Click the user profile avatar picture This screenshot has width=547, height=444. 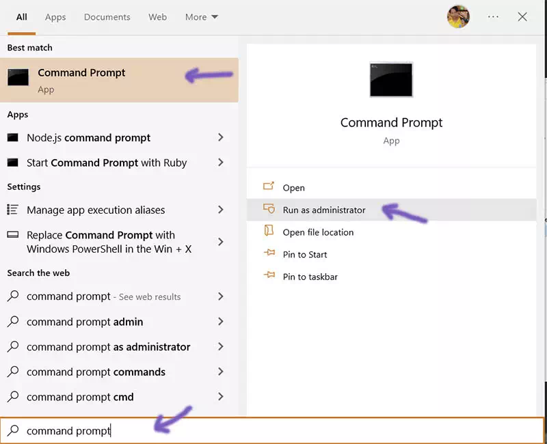point(458,17)
